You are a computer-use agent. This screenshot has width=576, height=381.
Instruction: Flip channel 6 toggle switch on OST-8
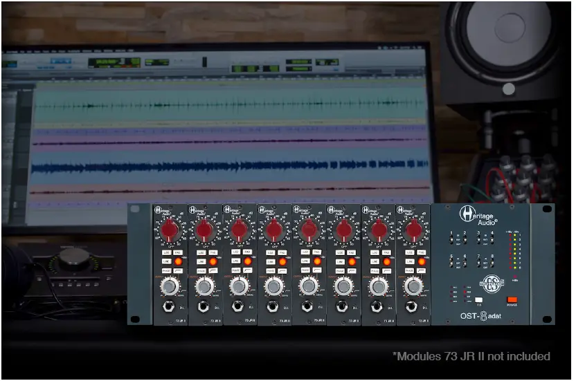[465, 263]
